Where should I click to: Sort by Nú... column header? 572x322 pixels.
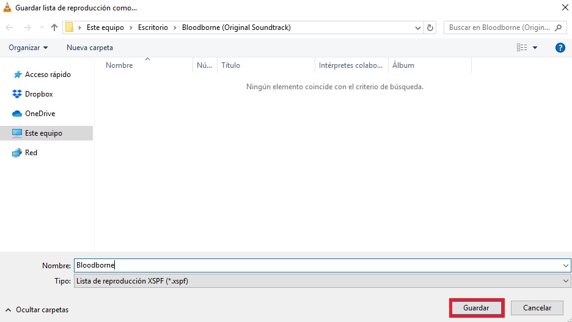(x=205, y=65)
